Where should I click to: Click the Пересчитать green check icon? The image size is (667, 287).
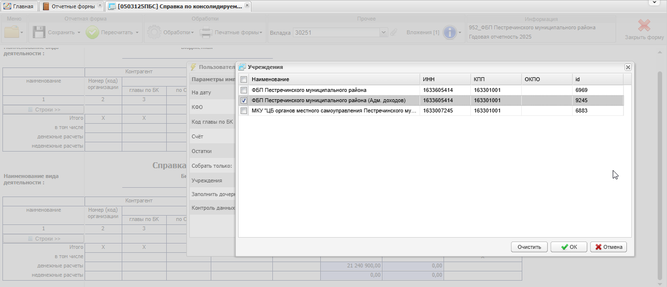92,32
